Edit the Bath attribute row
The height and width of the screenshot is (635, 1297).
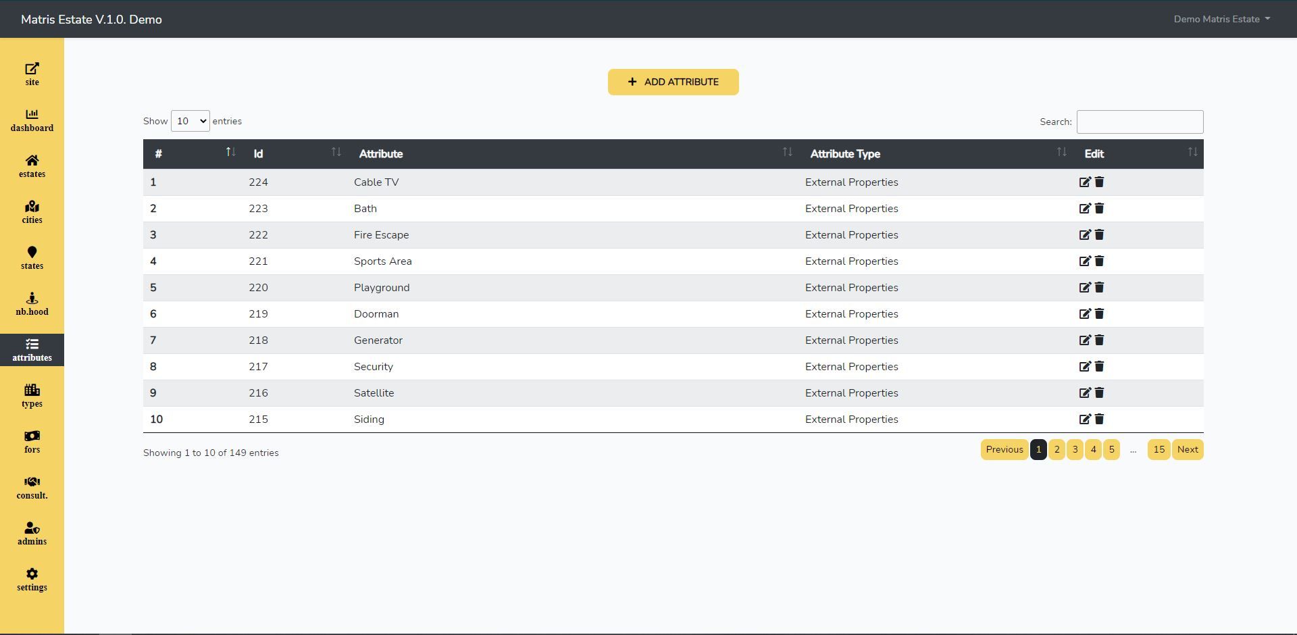(1085, 209)
